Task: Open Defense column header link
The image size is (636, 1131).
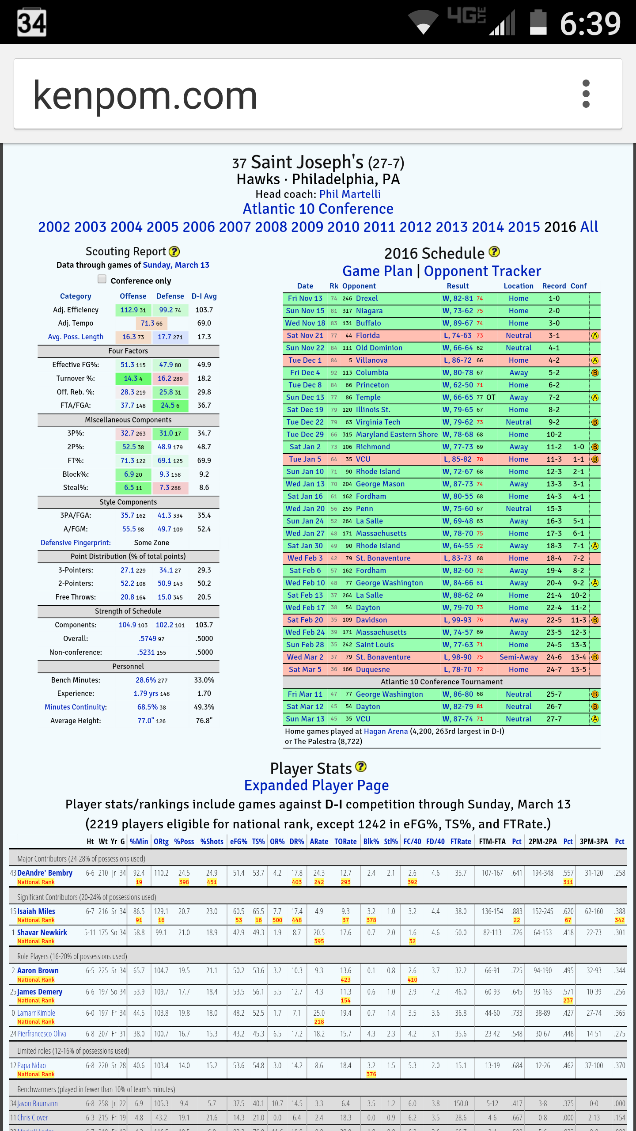Action: pos(170,296)
